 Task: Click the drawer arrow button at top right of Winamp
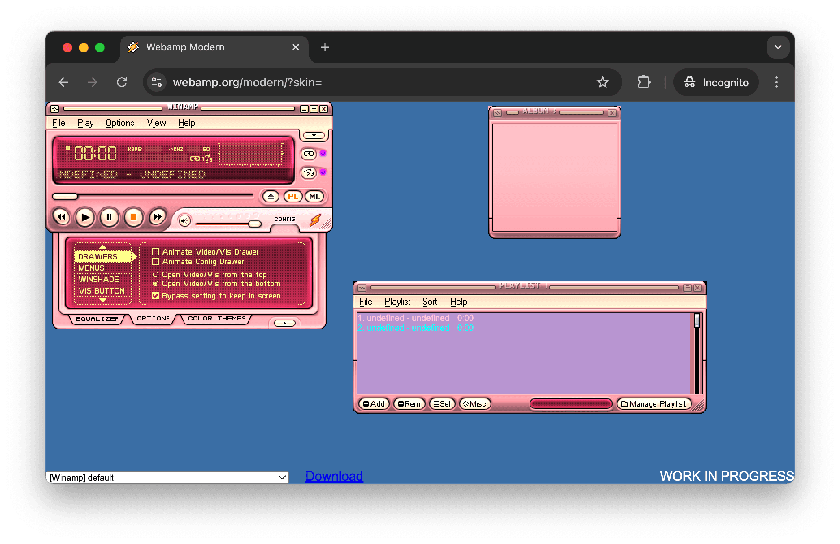tap(313, 135)
